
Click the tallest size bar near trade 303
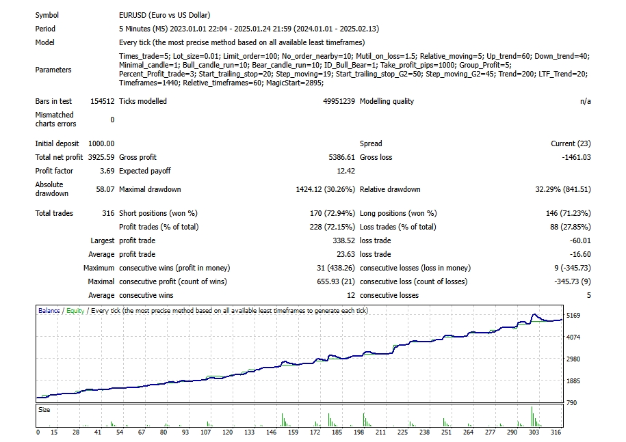click(532, 417)
